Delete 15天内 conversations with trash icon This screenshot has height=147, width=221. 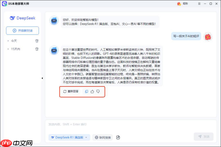coord(37,49)
